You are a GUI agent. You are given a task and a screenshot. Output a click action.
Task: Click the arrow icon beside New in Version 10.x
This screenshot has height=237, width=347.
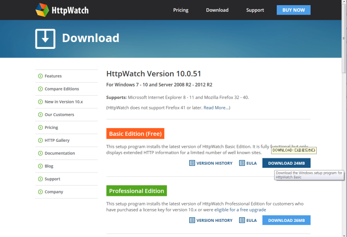tap(40, 102)
